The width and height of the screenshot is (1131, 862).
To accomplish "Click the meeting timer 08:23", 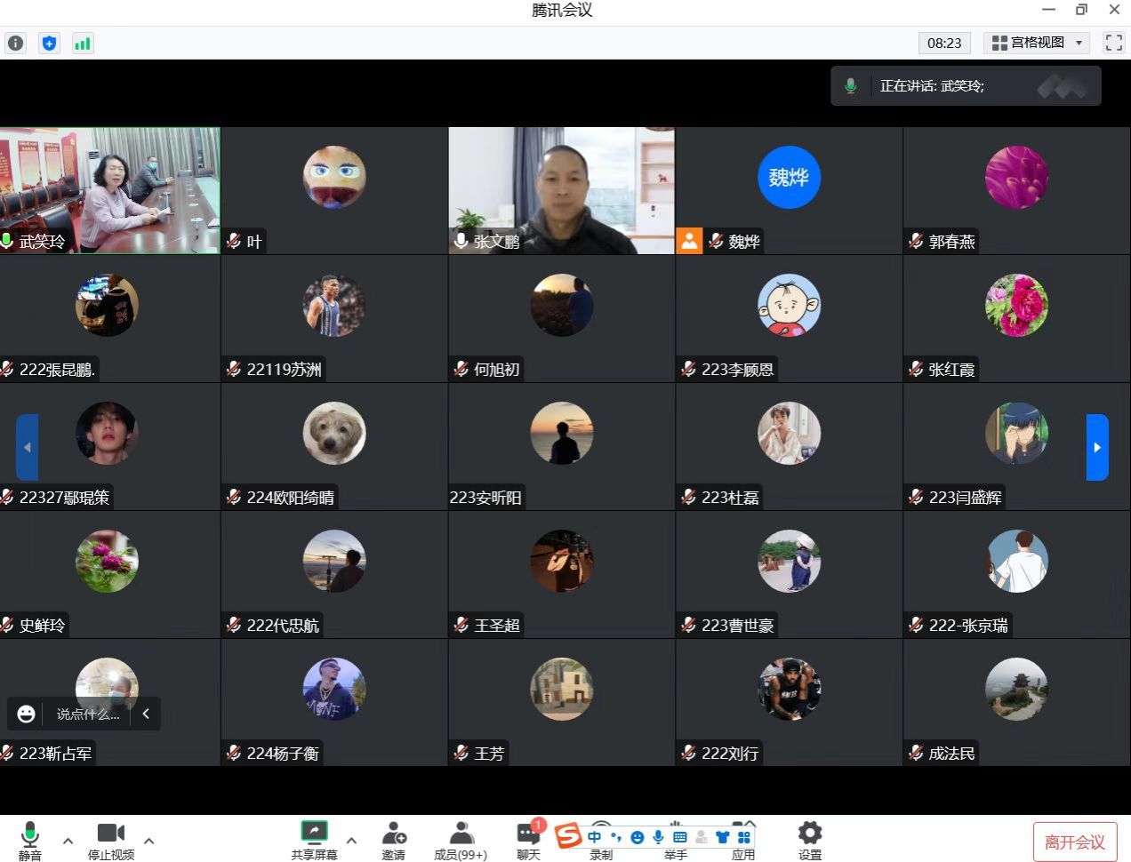I will [x=944, y=43].
